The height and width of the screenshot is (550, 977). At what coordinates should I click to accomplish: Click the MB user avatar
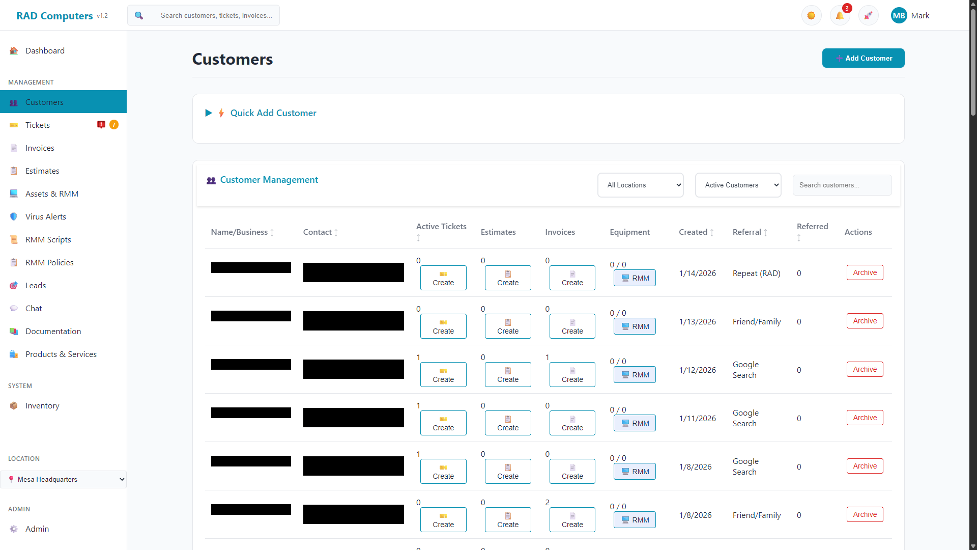899,15
